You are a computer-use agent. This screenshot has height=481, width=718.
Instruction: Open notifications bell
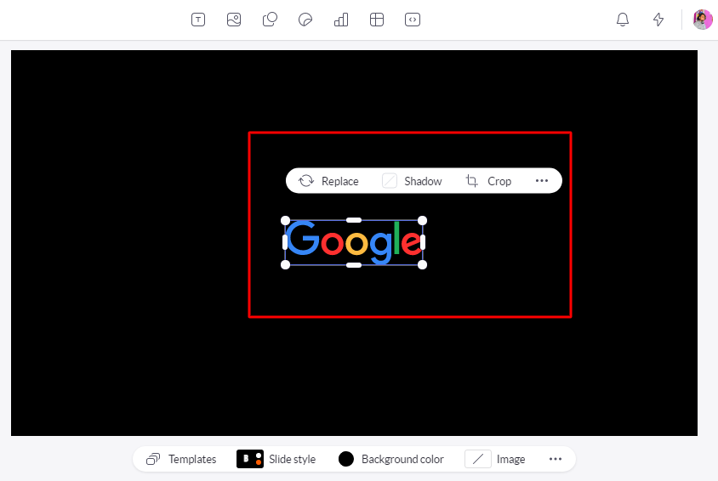coord(623,20)
